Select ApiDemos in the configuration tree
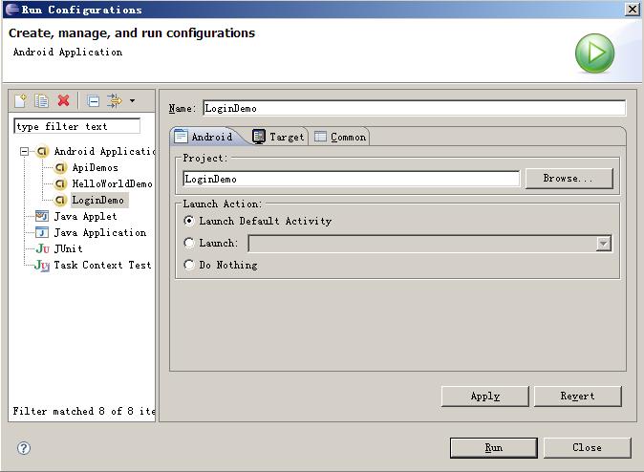This screenshot has height=472, width=644. (x=96, y=167)
